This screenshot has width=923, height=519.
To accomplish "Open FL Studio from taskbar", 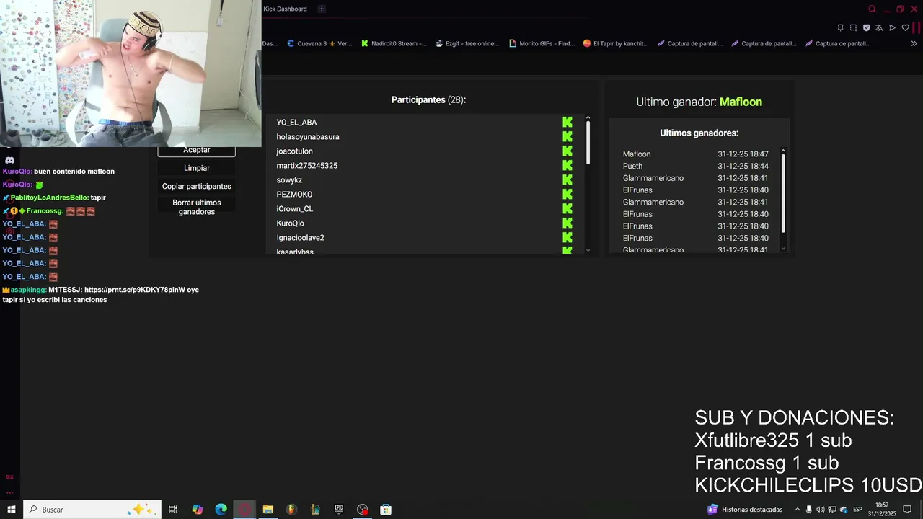I will coord(291,510).
